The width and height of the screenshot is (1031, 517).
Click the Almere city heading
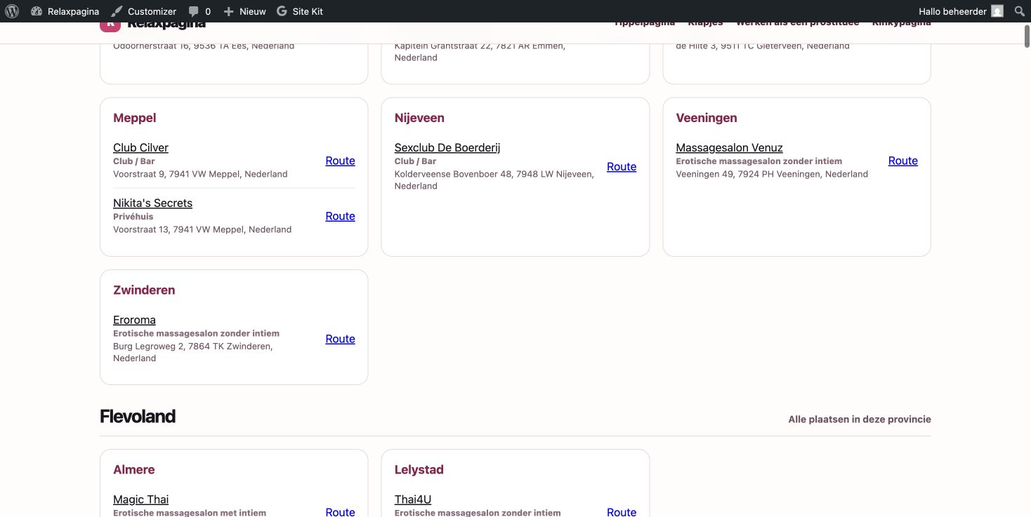click(x=133, y=469)
